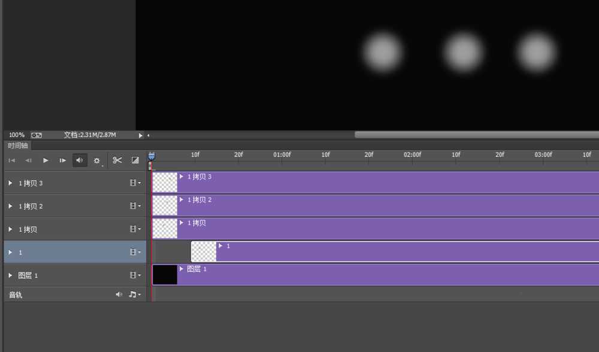Step back to the previous frame
This screenshot has height=352, width=599.
click(28, 160)
